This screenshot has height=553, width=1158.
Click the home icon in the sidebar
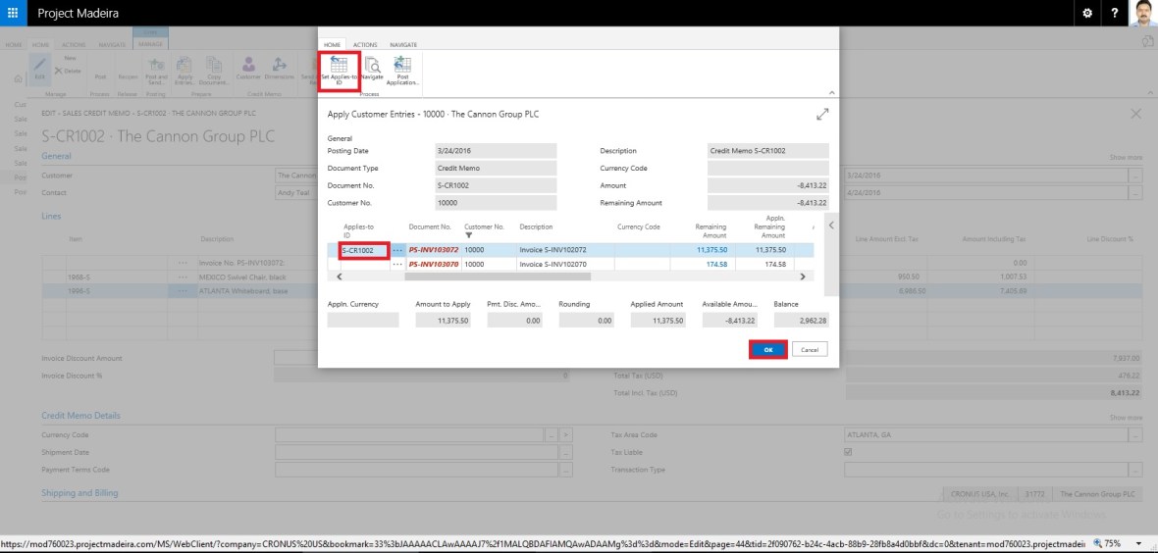pyautogui.click(x=18, y=78)
